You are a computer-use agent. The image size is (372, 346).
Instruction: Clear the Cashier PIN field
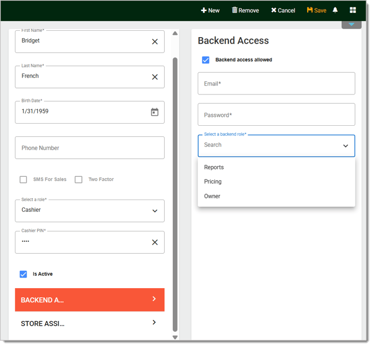click(155, 242)
